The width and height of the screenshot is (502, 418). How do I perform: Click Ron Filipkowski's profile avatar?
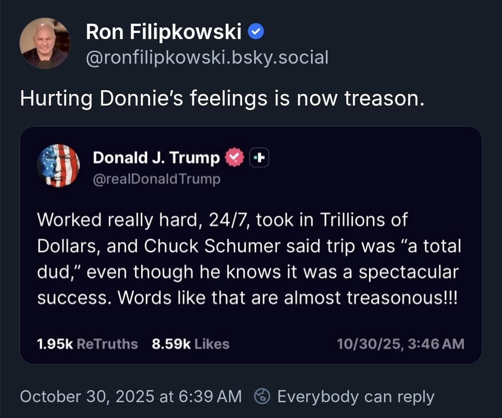tap(45, 43)
